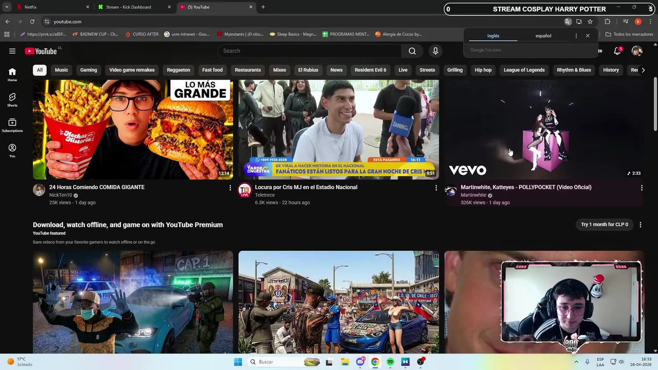Click install app icon in address bar
Screen dimensions: 658x370
coord(579,22)
